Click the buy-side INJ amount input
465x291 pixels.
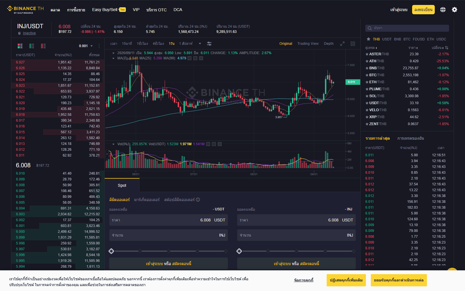169,235
